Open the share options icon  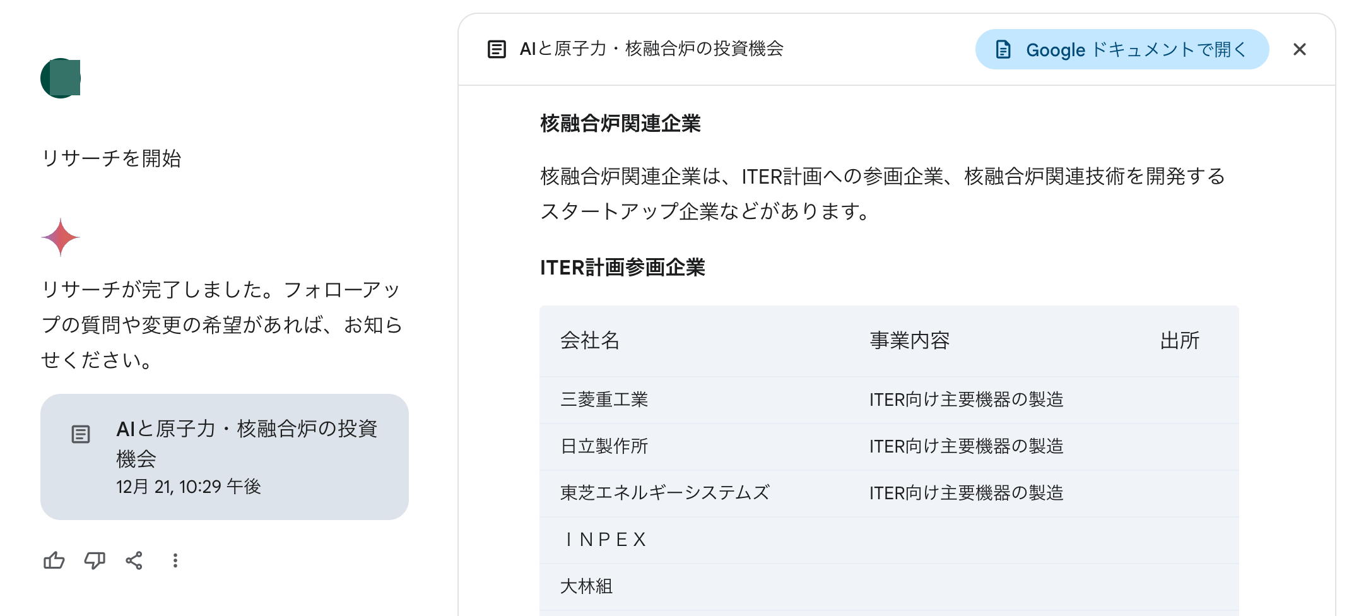[134, 560]
